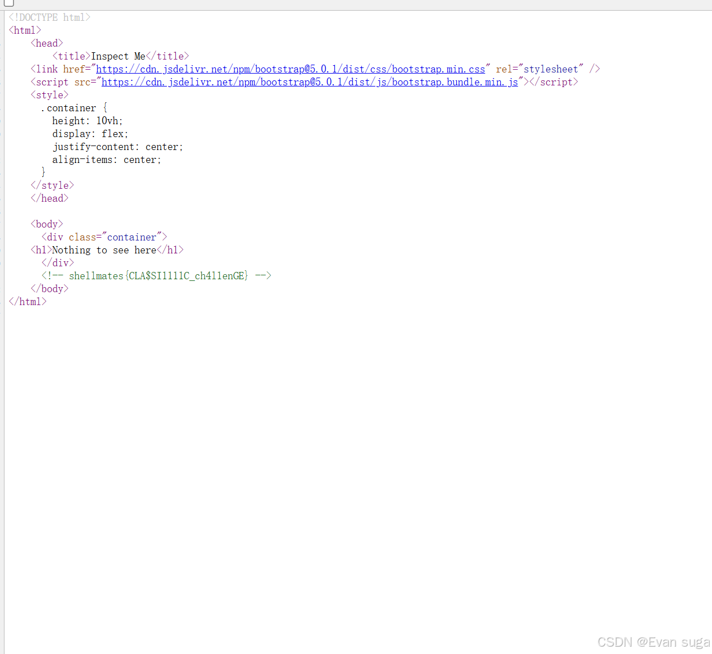Click the justify-content: center line
712x654 pixels.
[x=117, y=146]
